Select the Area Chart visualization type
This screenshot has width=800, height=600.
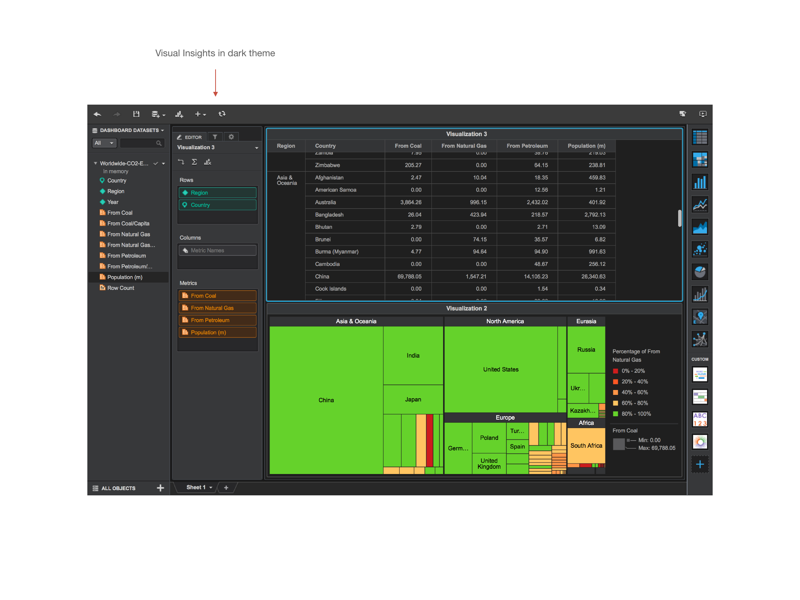point(700,227)
